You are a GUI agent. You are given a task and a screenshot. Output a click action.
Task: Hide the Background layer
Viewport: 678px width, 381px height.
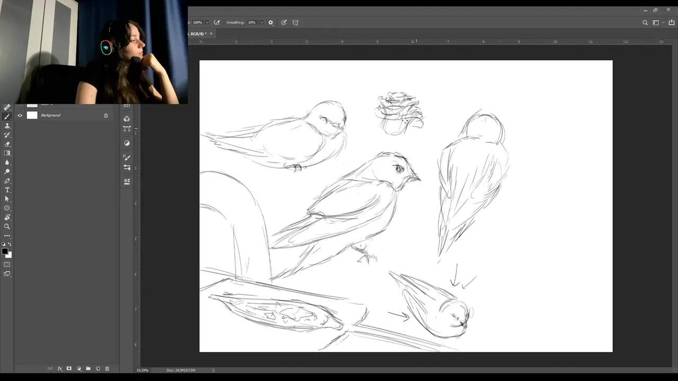pos(20,115)
